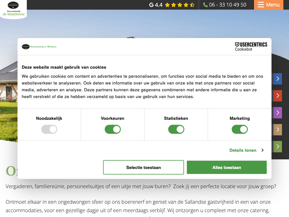Click the Google rating icon

click(152, 5)
